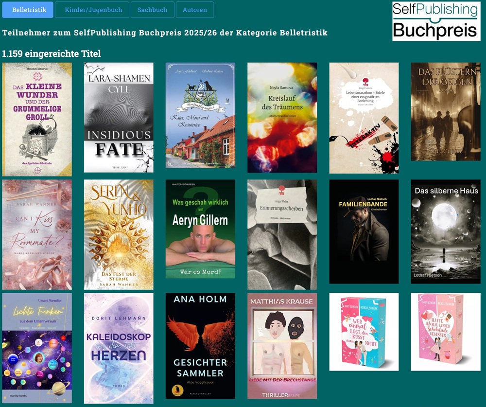
Task: Switch to the Kinder/Jugenbuch tab
Action: point(92,10)
